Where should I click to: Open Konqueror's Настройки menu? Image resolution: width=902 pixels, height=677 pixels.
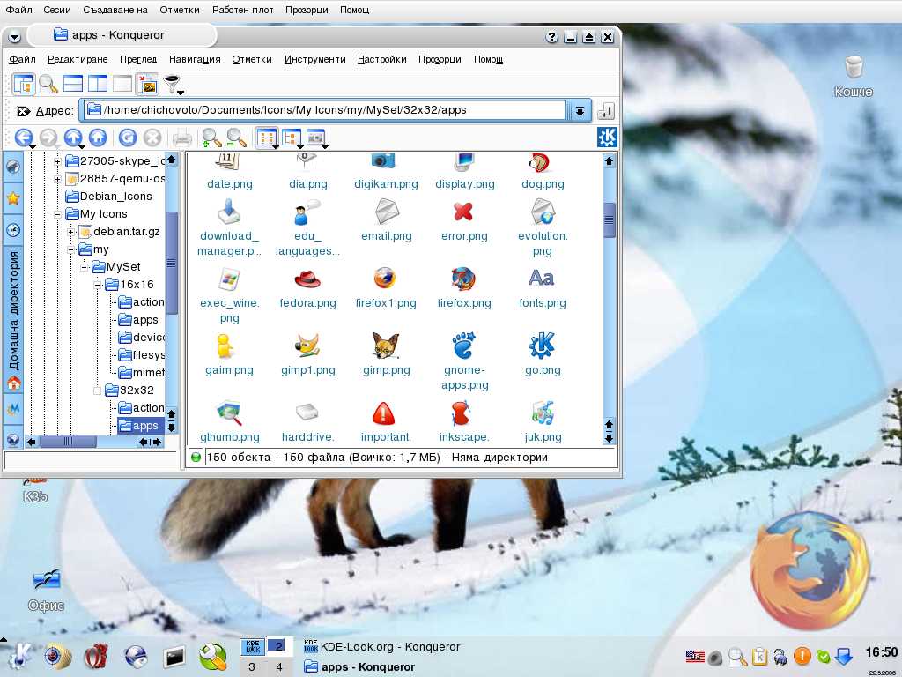pyautogui.click(x=382, y=59)
